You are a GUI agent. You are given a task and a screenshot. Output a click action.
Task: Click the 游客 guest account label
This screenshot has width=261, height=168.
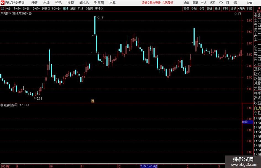click(250, 3)
